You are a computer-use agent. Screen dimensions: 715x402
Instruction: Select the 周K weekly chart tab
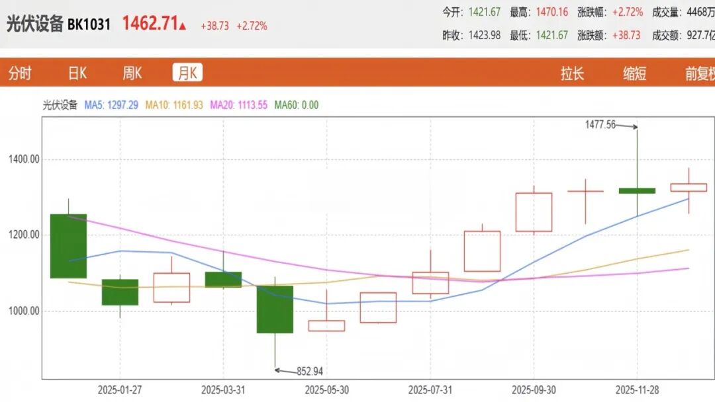pos(132,73)
